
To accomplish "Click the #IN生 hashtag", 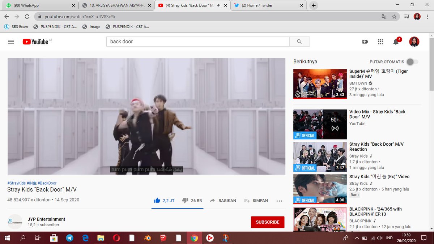I will 31,183.
